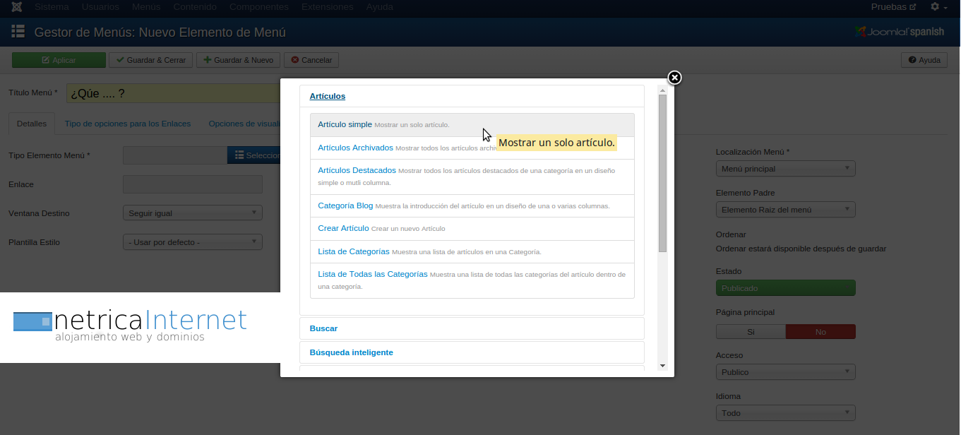Expand the Búsqueda inteligente section
This screenshot has width=961, height=435.
point(351,352)
